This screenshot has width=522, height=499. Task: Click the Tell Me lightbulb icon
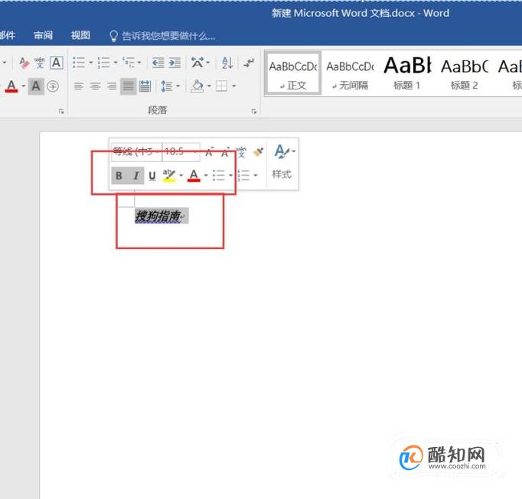pos(113,36)
